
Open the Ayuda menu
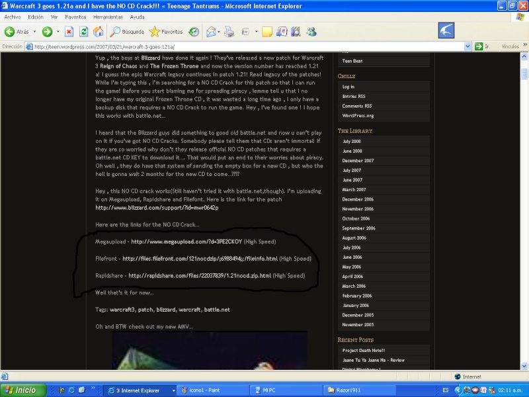click(x=137, y=17)
